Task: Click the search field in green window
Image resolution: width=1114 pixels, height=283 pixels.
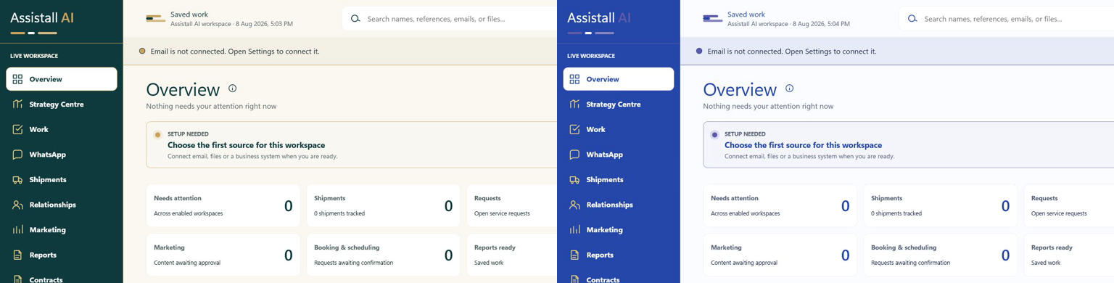Action: 450,19
